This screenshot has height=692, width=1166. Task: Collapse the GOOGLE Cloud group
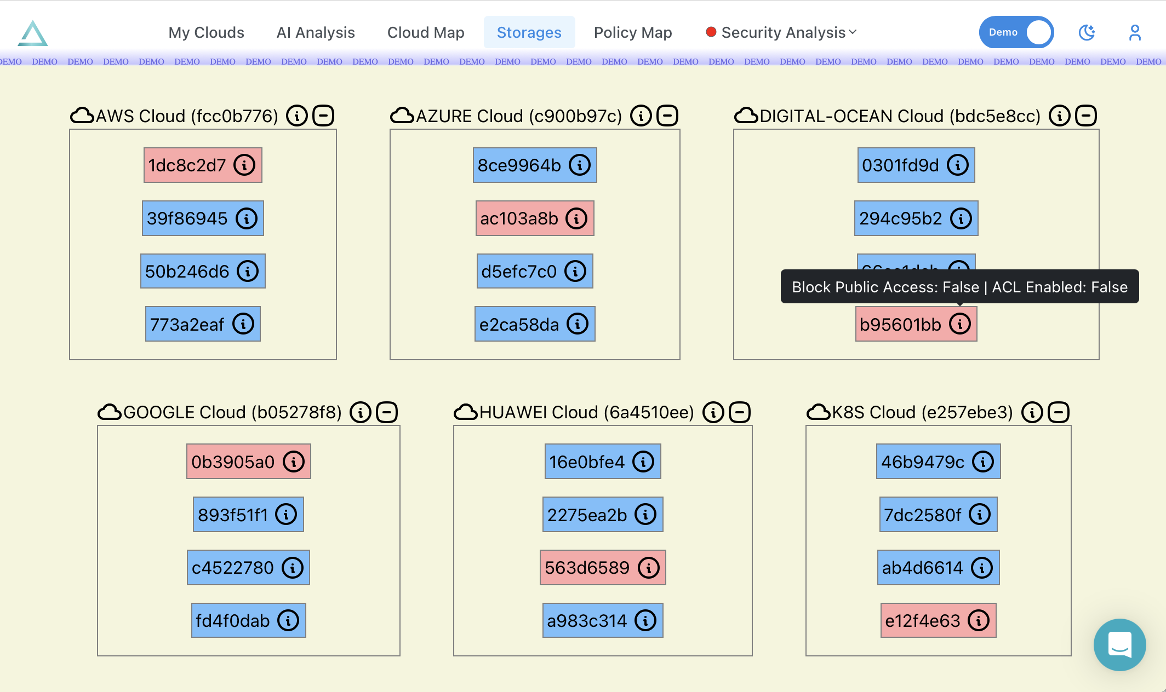(387, 412)
